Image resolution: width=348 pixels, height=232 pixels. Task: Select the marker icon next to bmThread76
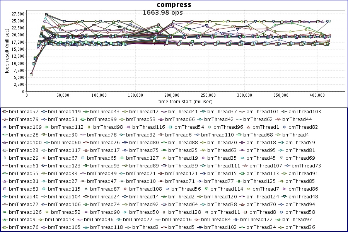pos(5,227)
